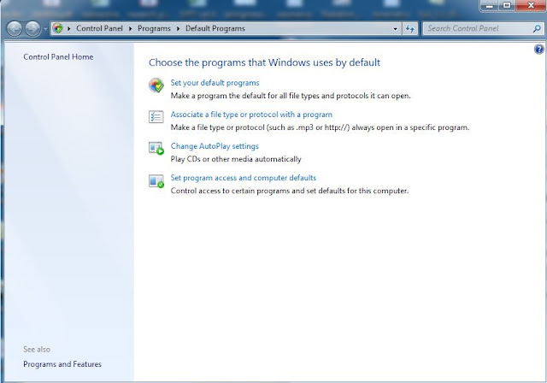Click the refresh button beside address bar
The height and width of the screenshot is (383, 547).
coord(410,28)
